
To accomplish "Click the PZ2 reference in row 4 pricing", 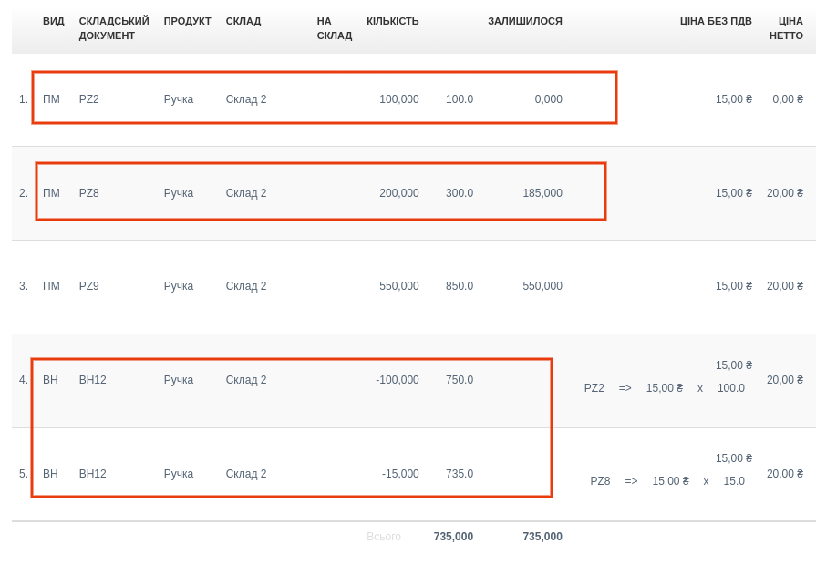I will (x=594, y=388).
